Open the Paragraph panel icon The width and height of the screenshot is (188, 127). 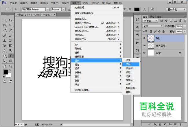137,35
